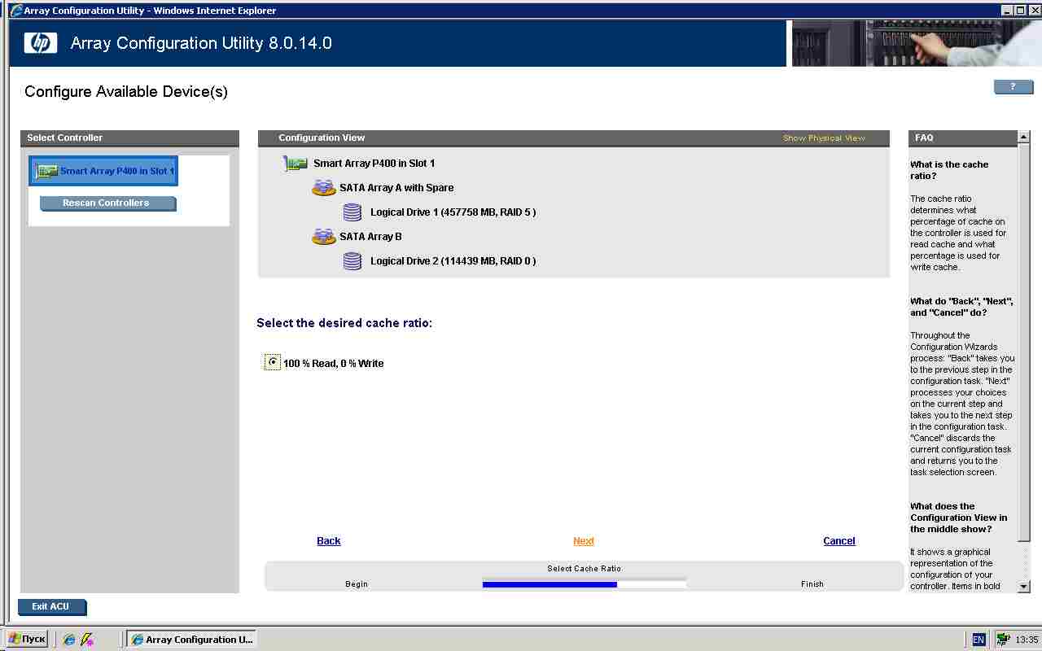Select Smart Array P400 in Slot 1 controller
The width and height of the screenshot is (1042, 651).
(103, 171)
